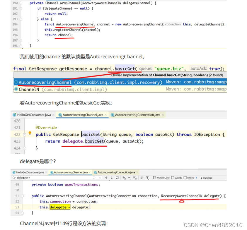
Task: Click the class icon beside ChannelN in the popup
Action: click(16, 89)
